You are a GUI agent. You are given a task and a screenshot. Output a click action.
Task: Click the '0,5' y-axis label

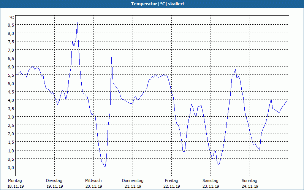(x=11, y=159)
